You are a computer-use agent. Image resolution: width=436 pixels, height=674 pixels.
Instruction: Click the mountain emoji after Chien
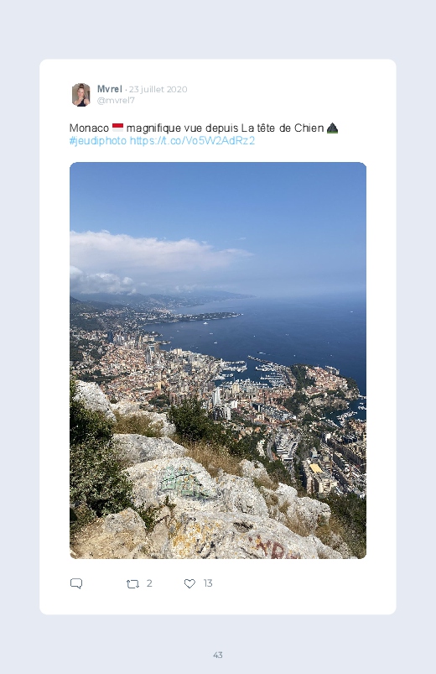(333, 128)
